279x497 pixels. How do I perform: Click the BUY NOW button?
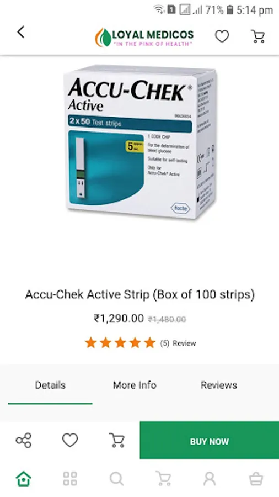click(210, 440)
